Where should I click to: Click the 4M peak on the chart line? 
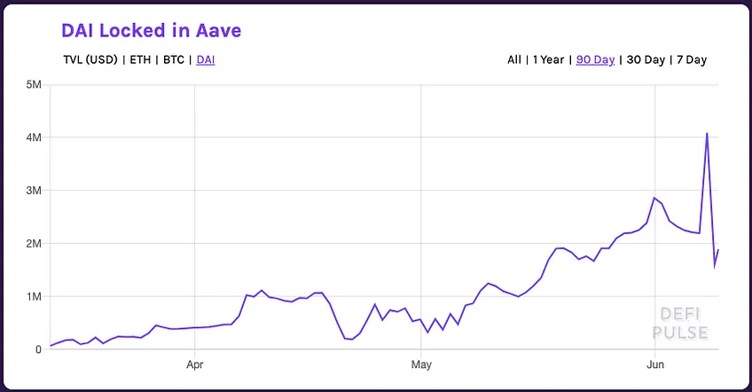707,133
